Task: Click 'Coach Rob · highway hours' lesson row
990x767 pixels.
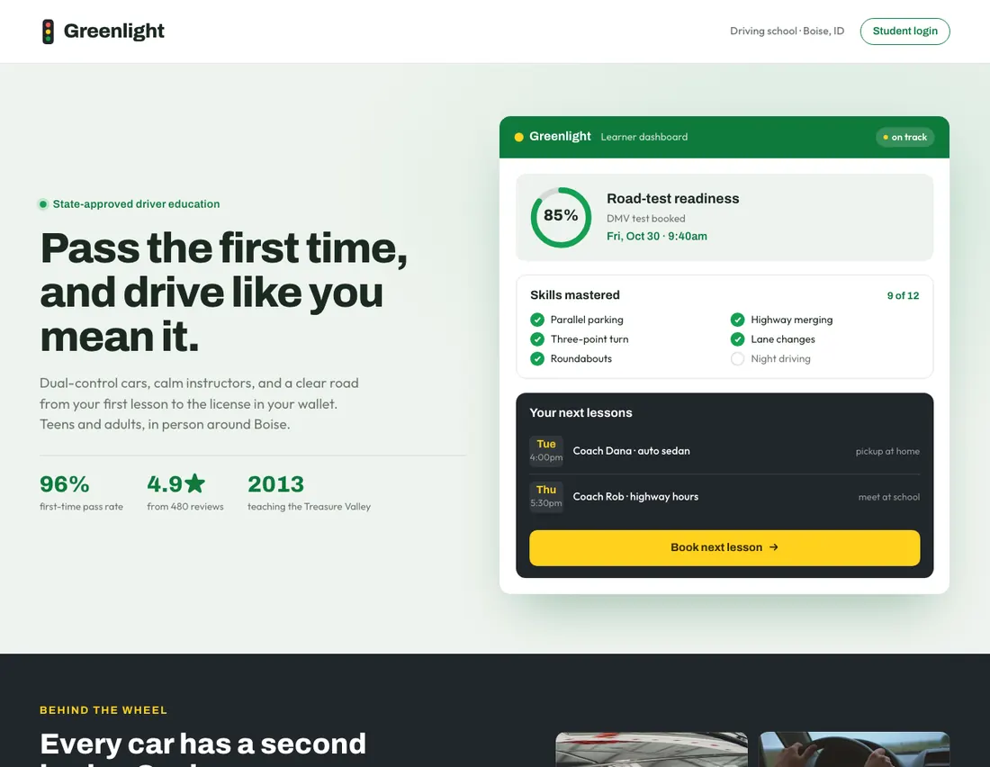Action: [724, 497]
